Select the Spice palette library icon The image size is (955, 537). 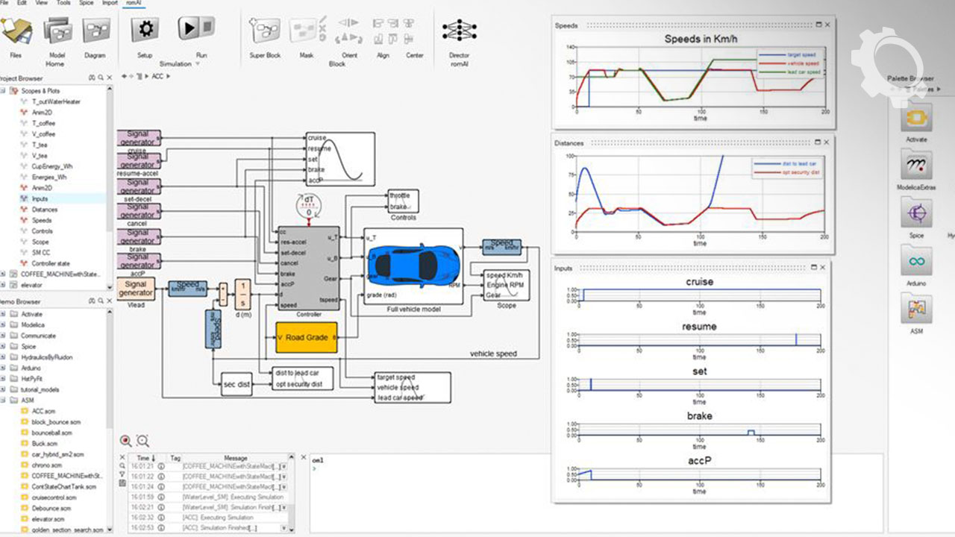point(916,216)
